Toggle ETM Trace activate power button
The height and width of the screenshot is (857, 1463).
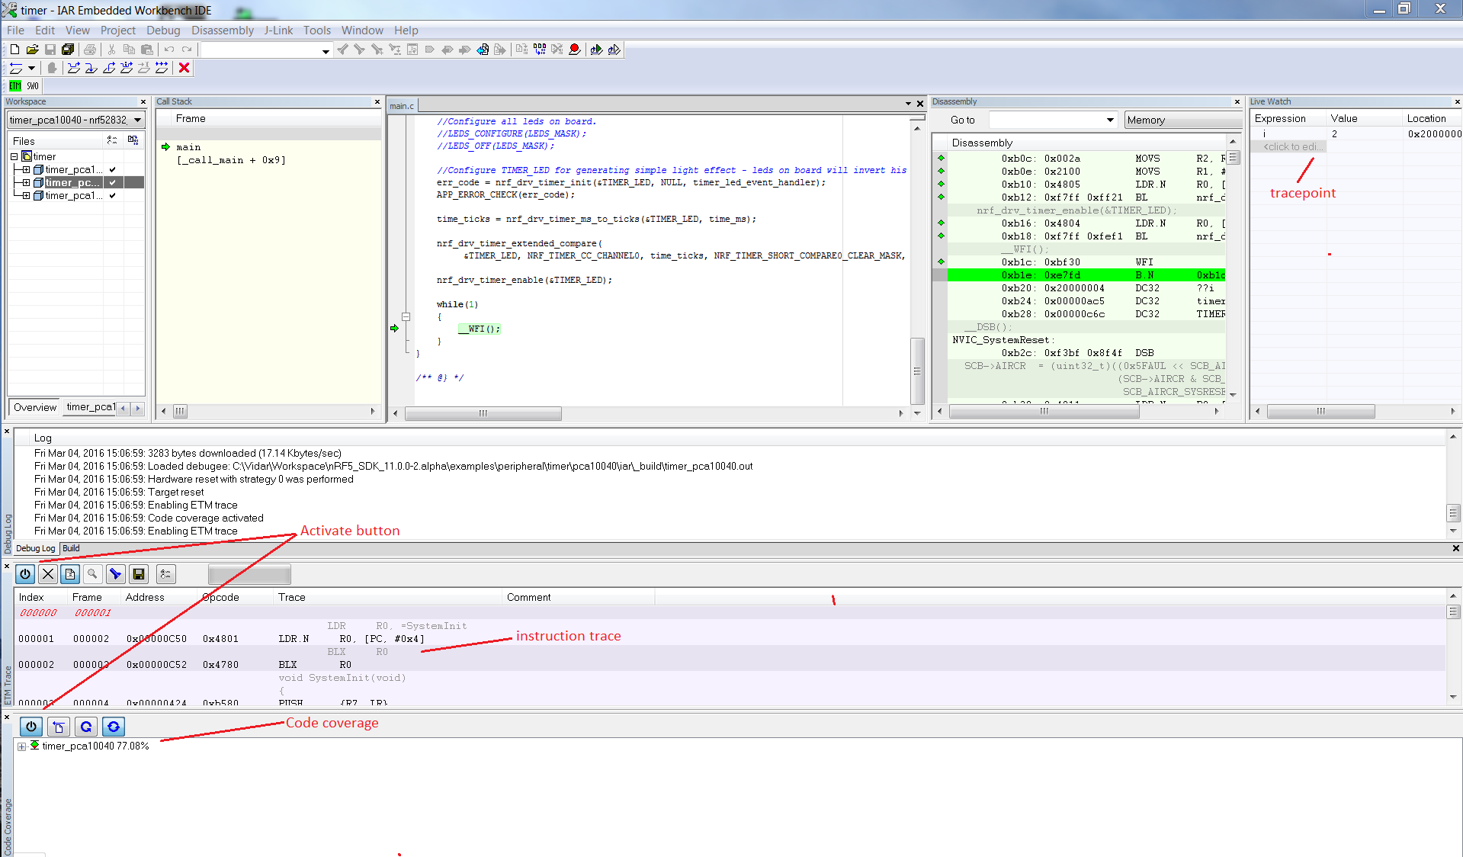click(25, 574)
